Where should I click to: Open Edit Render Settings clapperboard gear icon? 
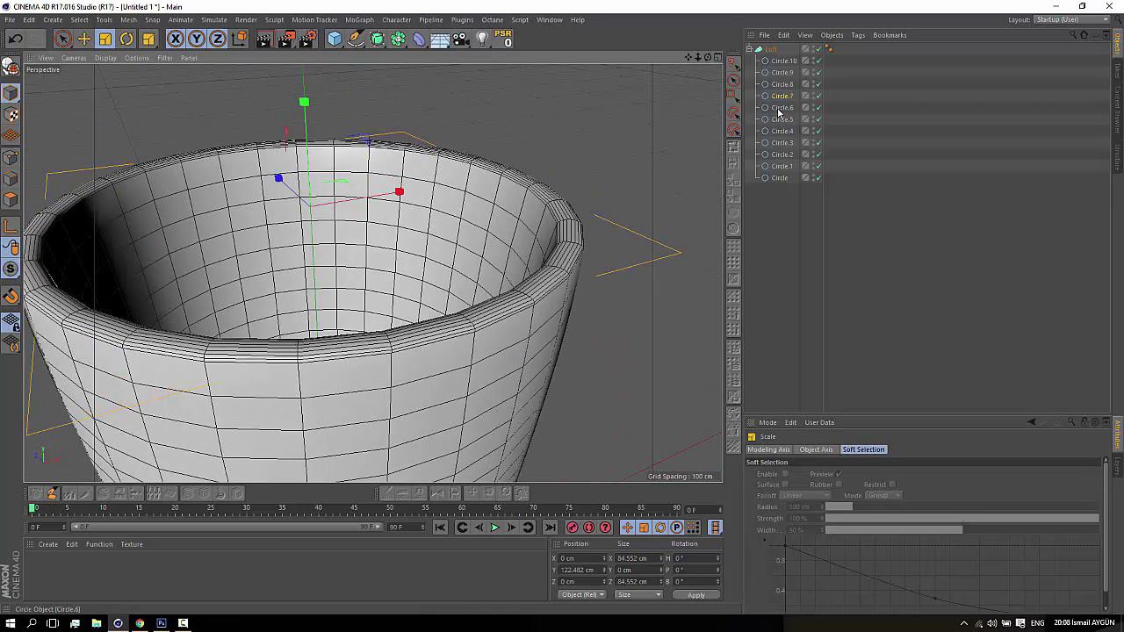pyautogui.click(x=307, y=39)
